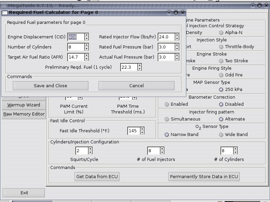Maximize the Required Fuel Calculator window
This screenshot has width=270, height=202.
tap(176, 12)
